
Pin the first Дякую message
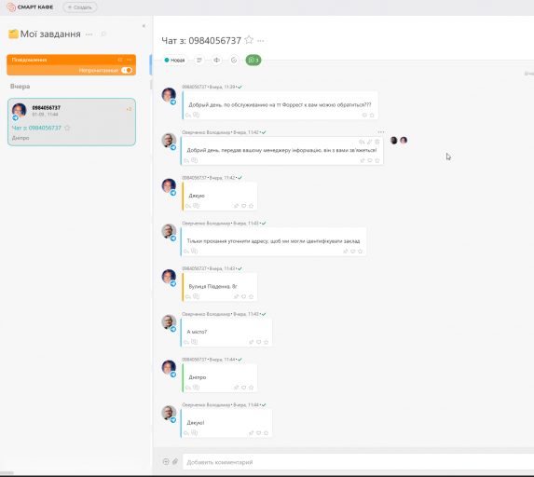(x=236, y=206)
